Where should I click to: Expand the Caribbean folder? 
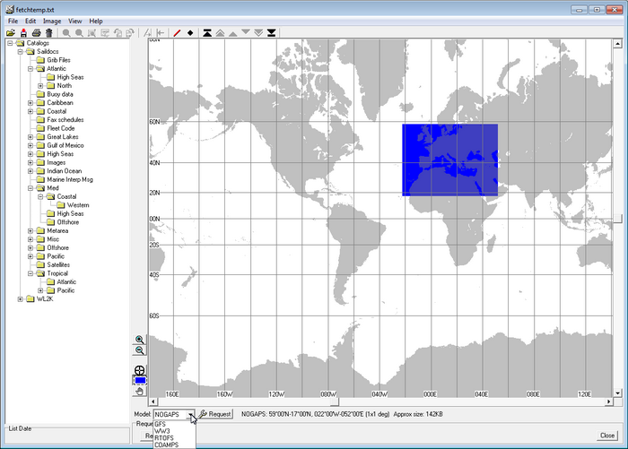point(31,103)
